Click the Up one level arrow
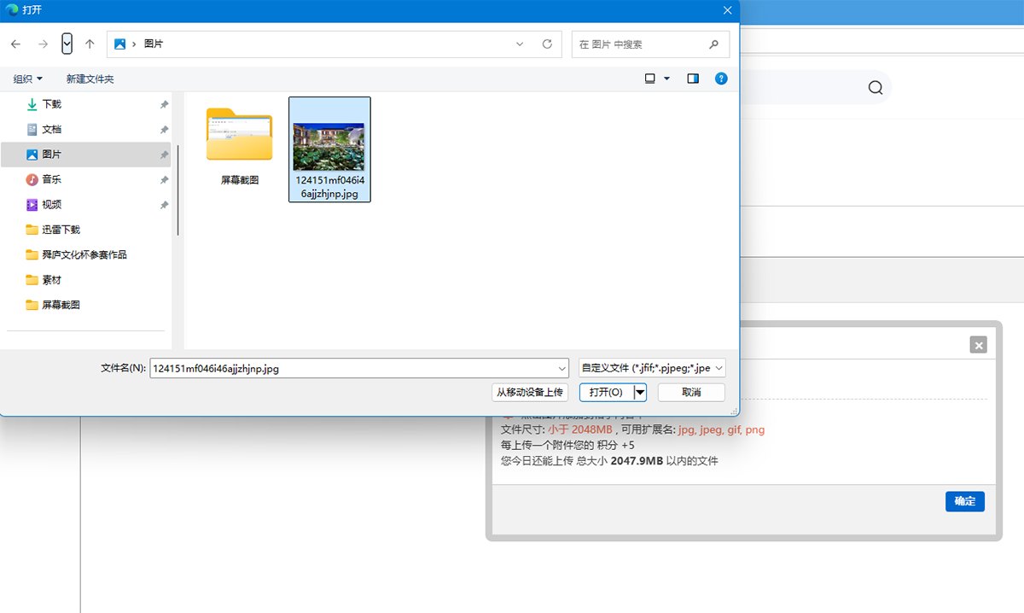This screenshot has width=1024, height=613. click(90, 44)
